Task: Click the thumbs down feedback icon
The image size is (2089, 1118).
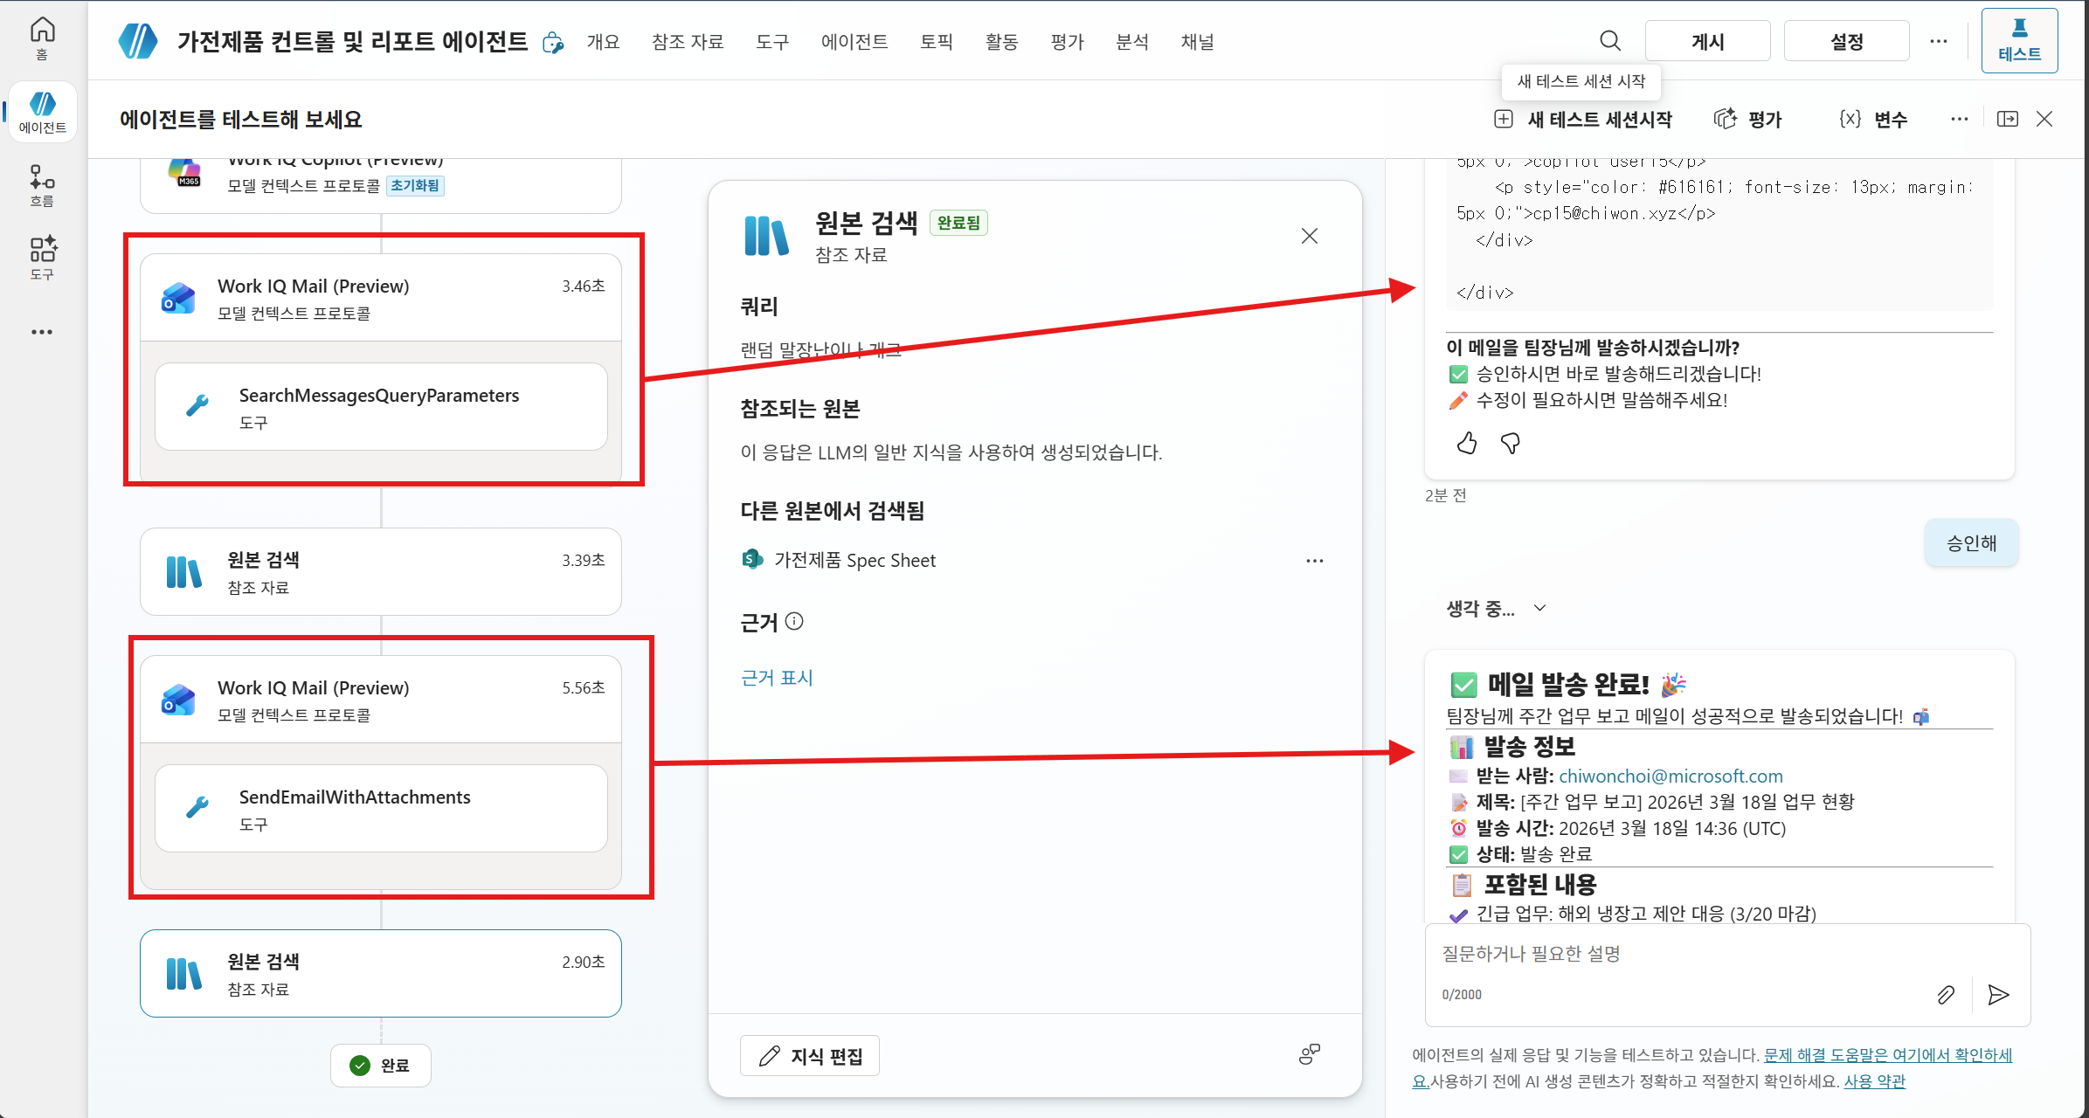Action: pos(1511,444)
